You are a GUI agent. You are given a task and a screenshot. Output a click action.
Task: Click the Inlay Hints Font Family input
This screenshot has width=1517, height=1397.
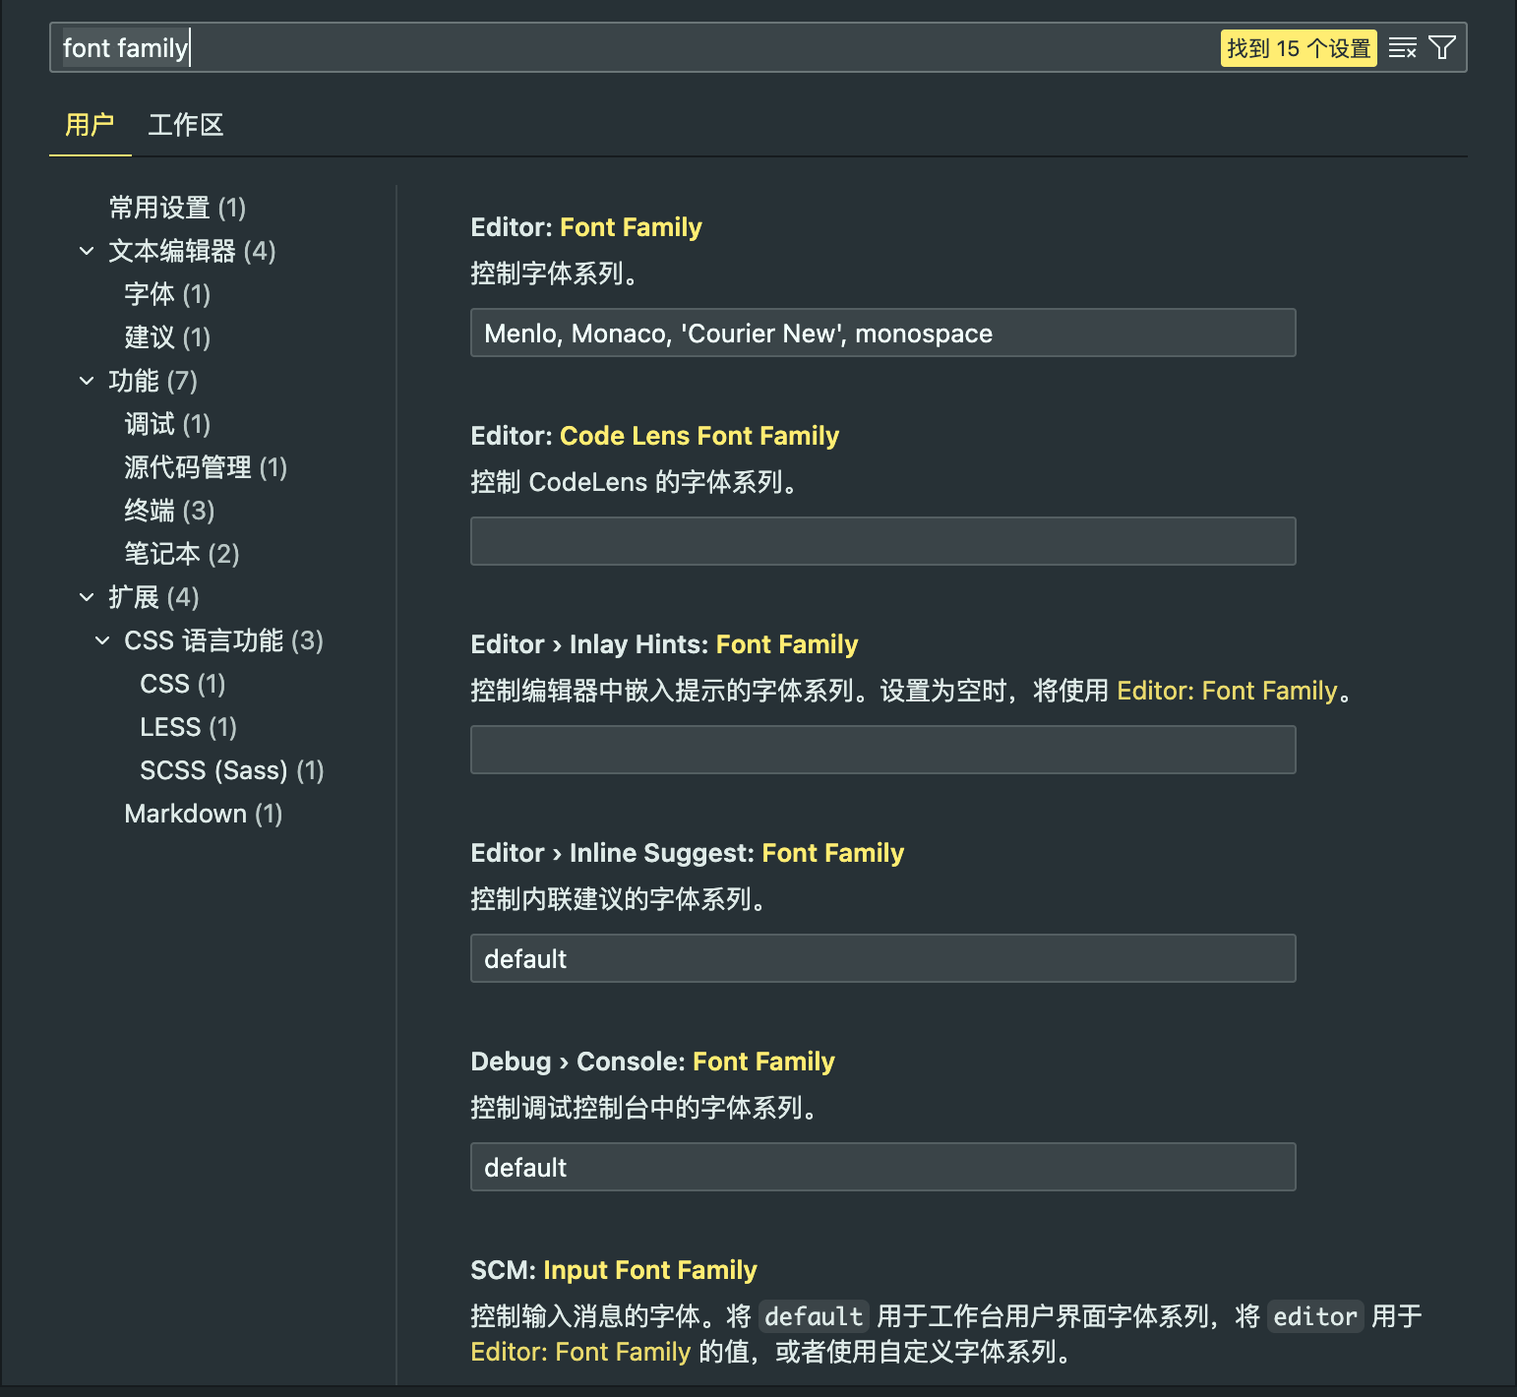pos(882,751)
